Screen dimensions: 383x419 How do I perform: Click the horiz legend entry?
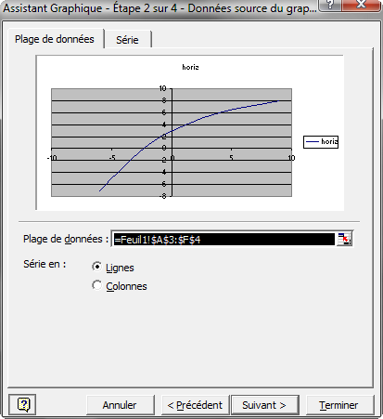tap(321, 142)
